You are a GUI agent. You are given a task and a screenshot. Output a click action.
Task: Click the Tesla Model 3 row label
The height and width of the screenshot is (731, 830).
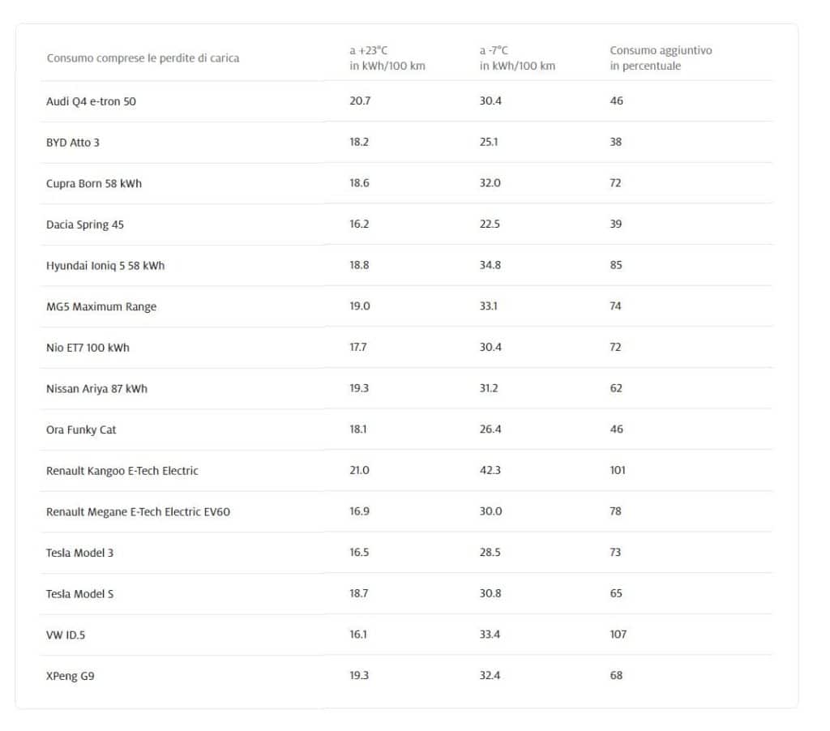click(x=80, y=553)
